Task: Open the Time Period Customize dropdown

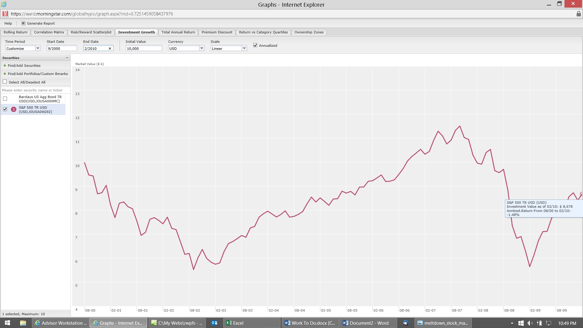Action: [x=38, y=48]
